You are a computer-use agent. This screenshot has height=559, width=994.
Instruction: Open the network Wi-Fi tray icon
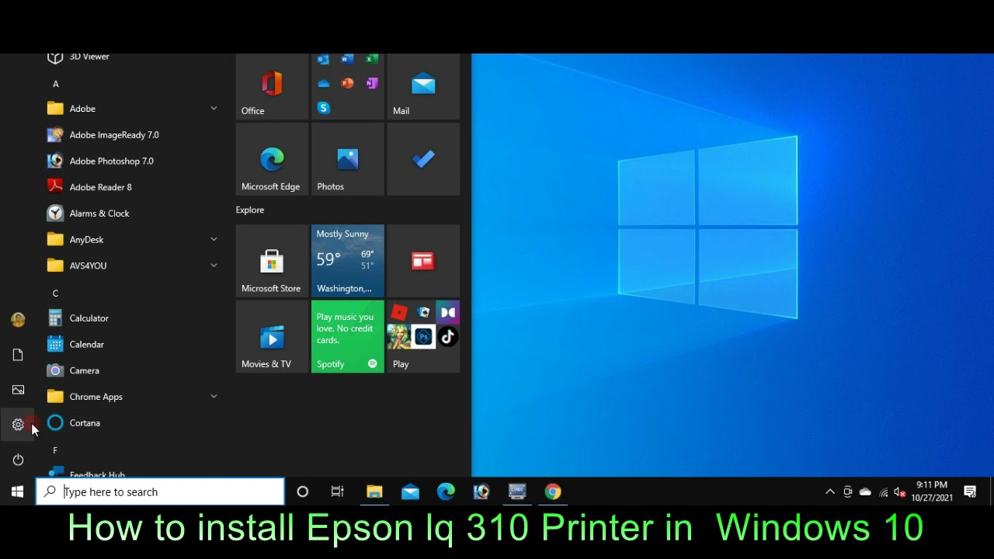(x=883, y=491)
